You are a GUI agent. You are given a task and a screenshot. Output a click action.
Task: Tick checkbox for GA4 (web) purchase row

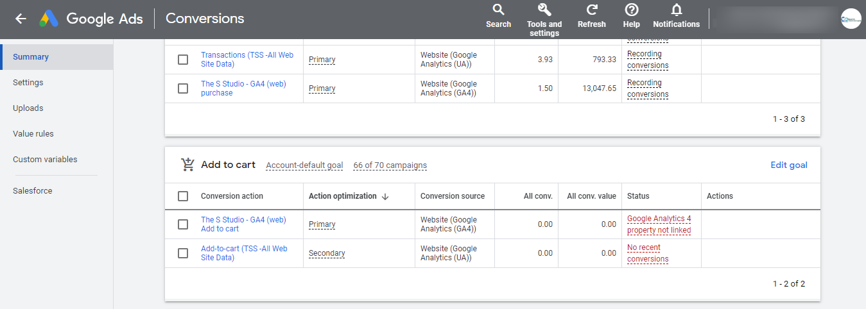183,88
